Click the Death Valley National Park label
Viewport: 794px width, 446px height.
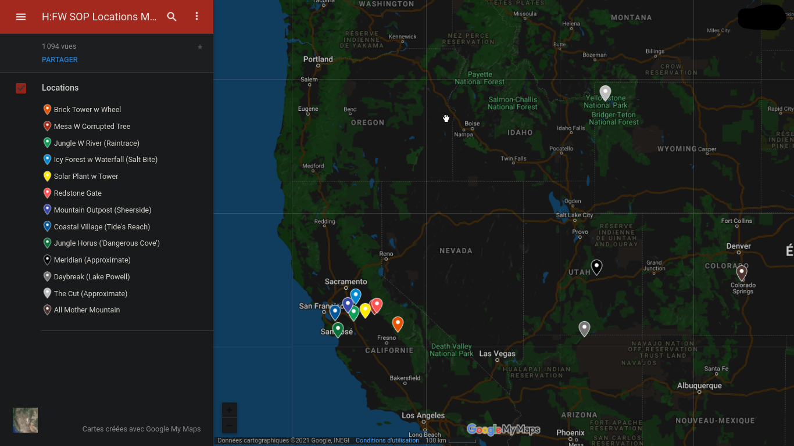pos(452,350)
